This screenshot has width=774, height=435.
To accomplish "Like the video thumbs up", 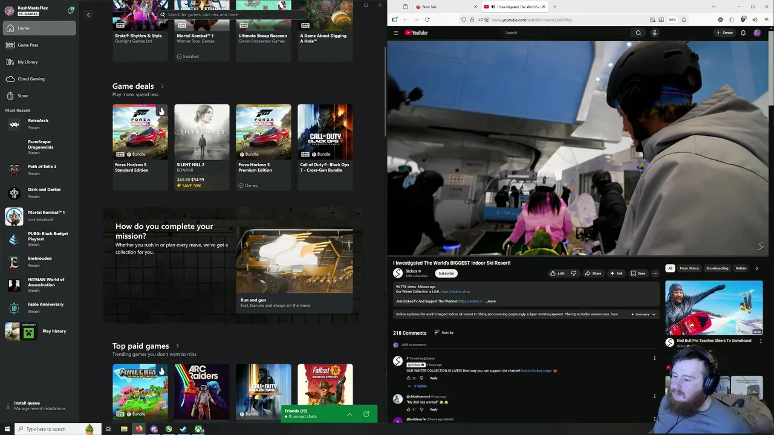I will (x=557, y=274).
